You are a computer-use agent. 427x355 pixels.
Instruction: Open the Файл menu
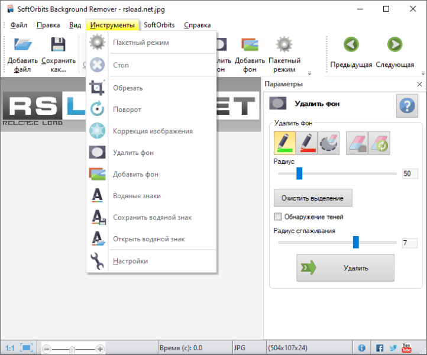click(x=19, y=25)
